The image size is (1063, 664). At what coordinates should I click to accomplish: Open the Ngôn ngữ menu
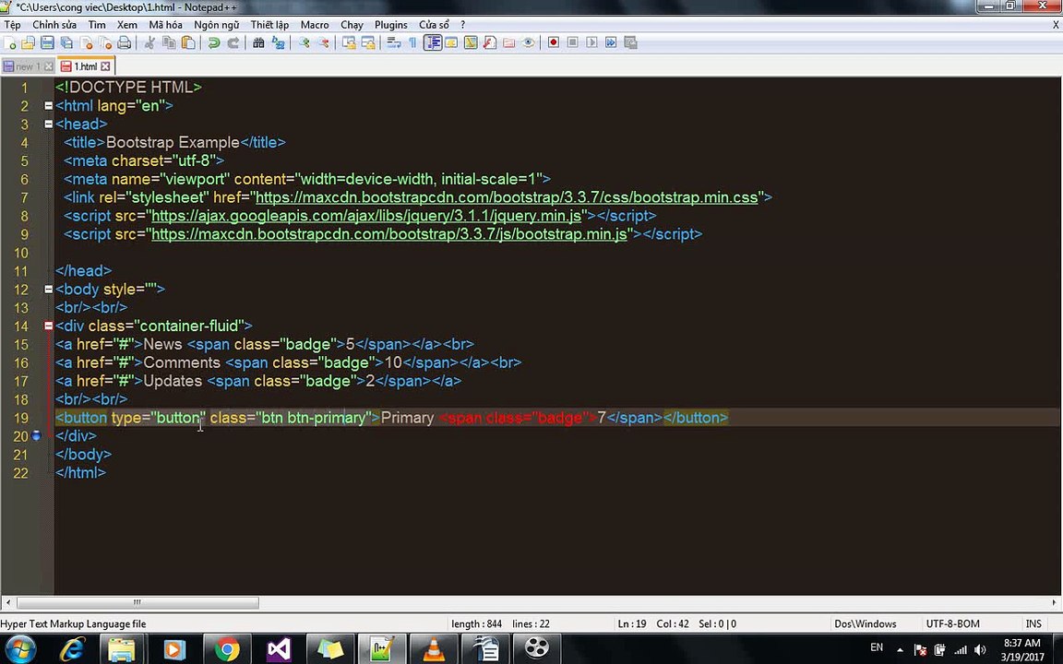coord(216,24)
